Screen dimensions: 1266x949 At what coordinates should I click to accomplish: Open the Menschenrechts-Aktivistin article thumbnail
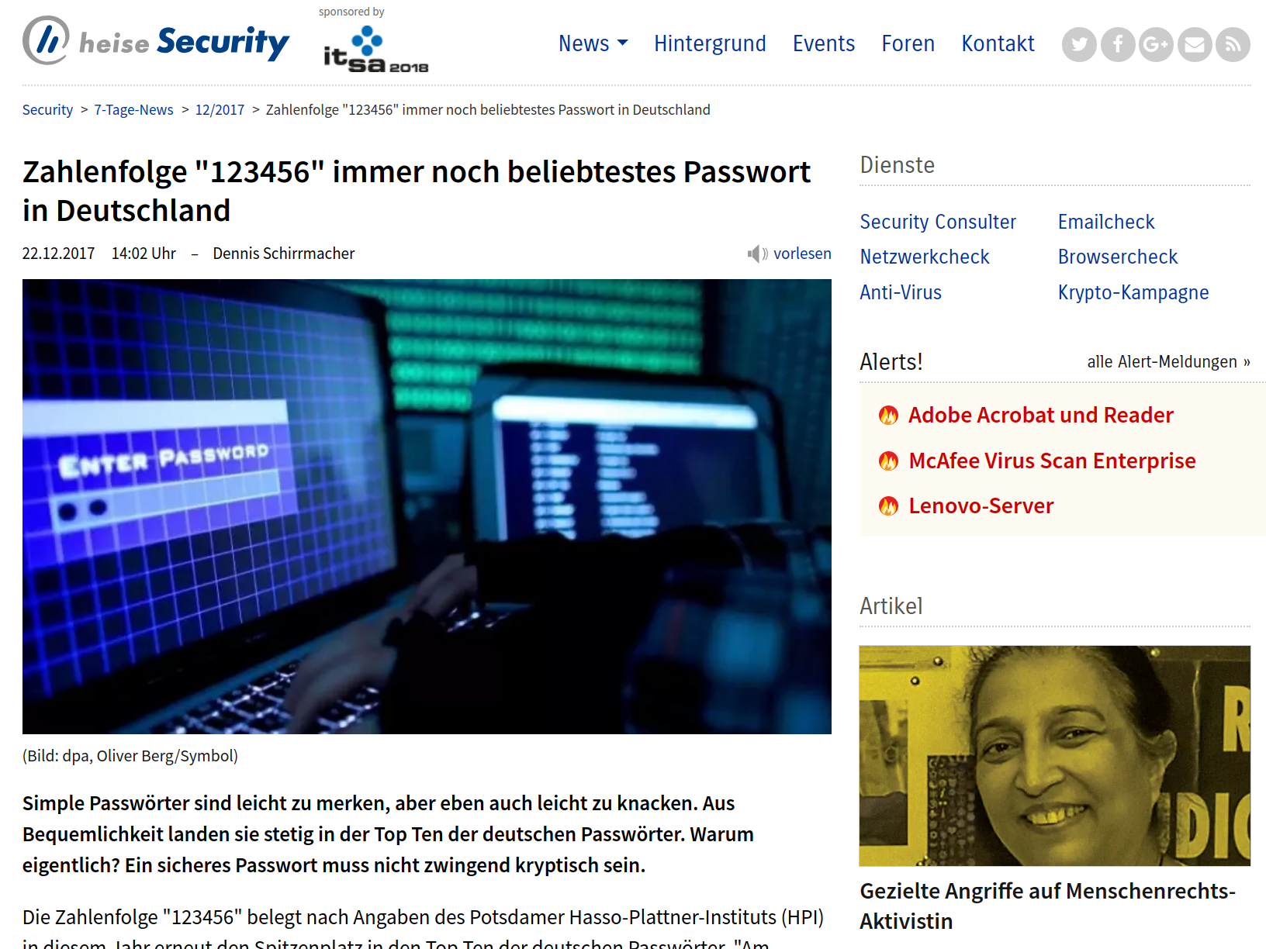pyautogui.click(x=1055, y=756)
